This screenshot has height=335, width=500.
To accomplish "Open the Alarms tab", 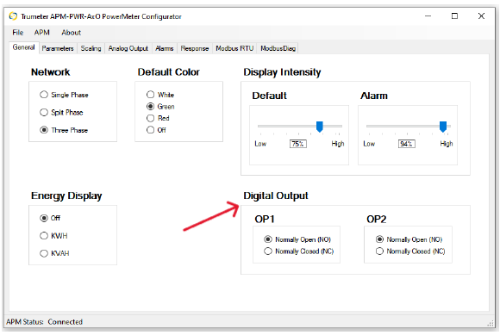I will tap(164, 48).
